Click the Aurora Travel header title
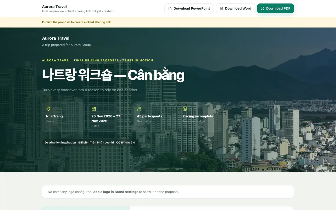Image resolution: width=336 pixels, height=210 pixels. coord(54,7)
